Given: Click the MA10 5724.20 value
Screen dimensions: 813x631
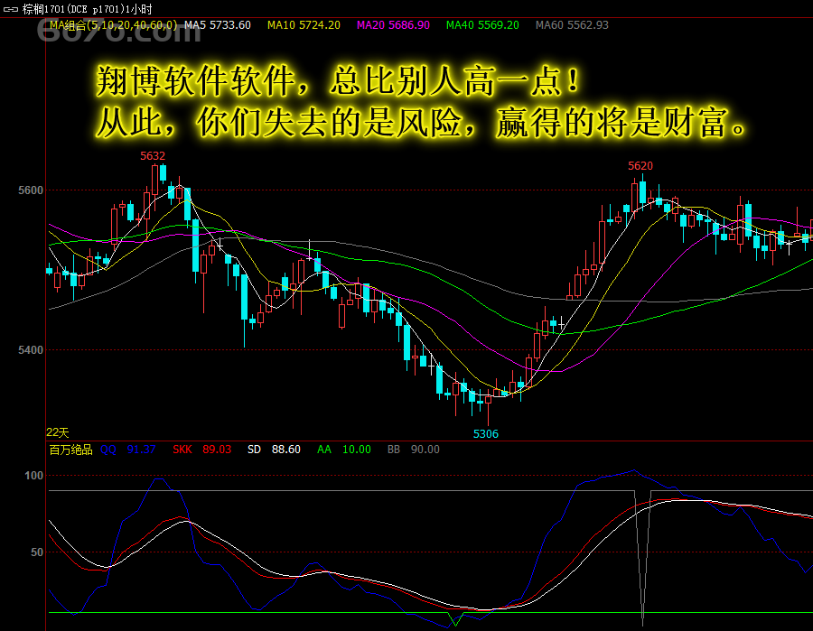Looking at the screenshot, I should pos(304,25).
